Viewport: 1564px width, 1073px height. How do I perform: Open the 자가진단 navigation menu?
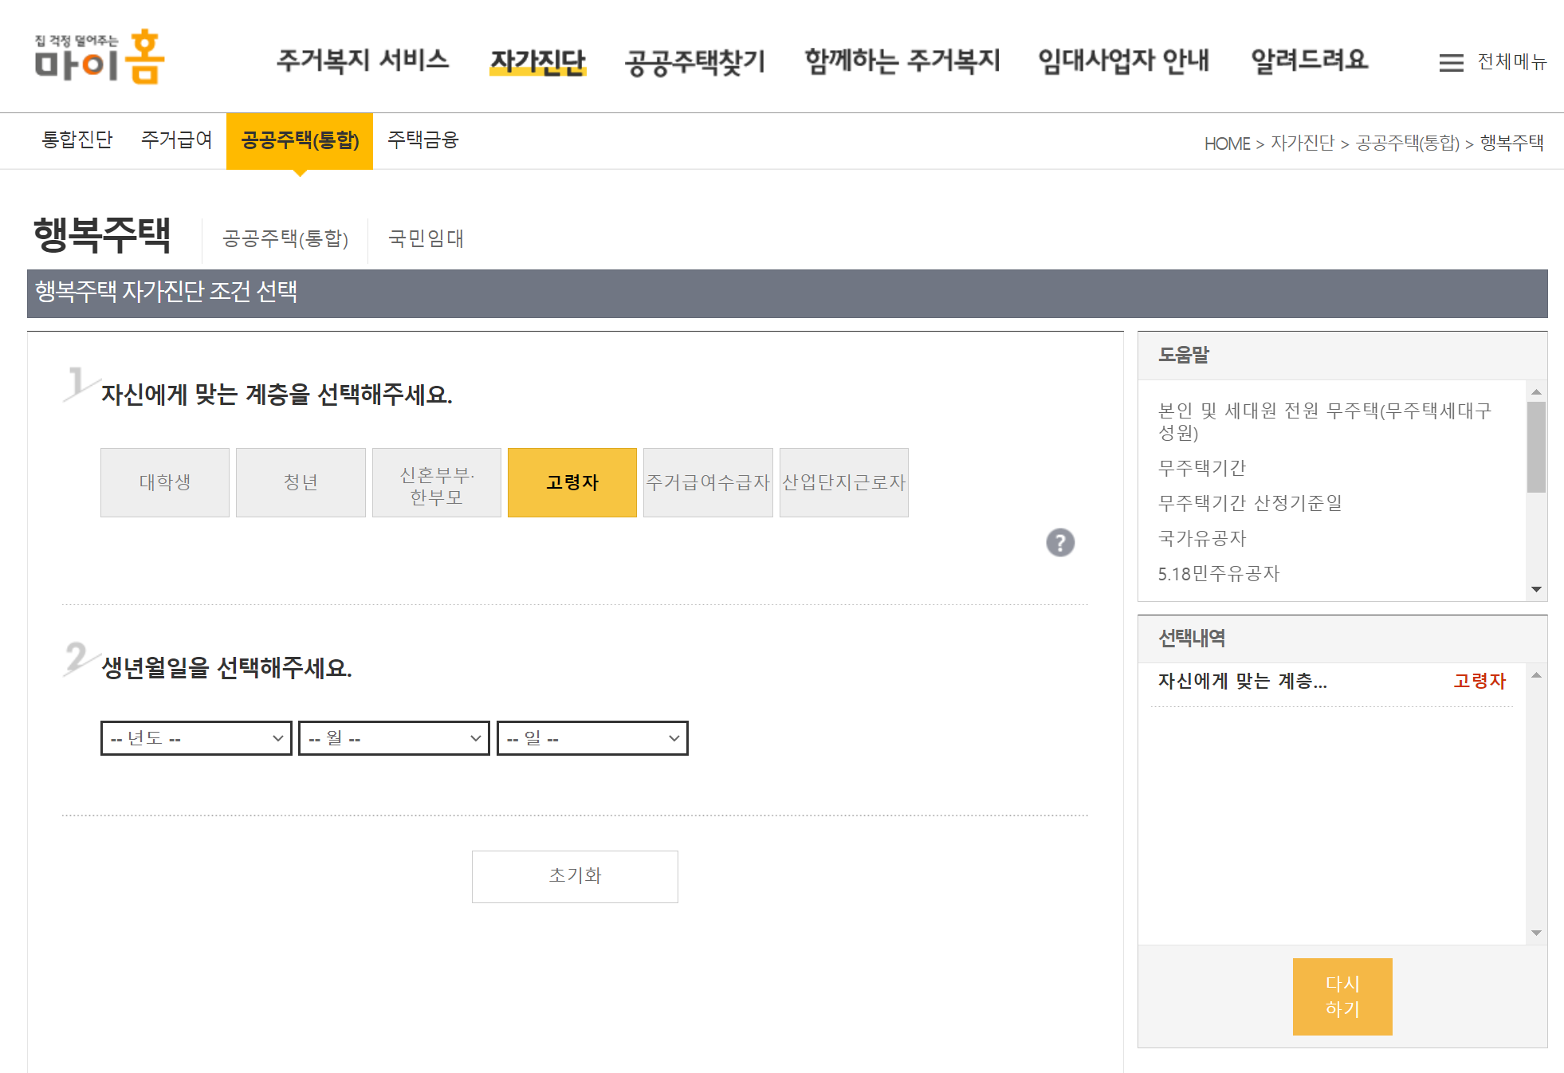[x=538, y=61]
